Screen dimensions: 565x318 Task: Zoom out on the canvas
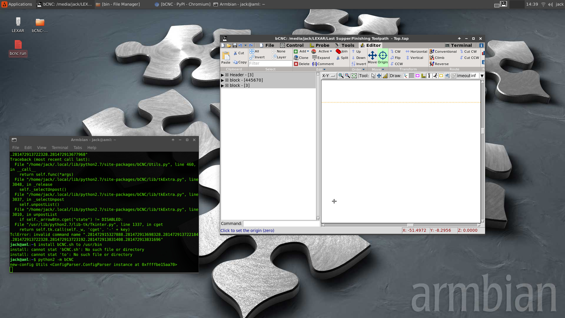pos(348,76)
